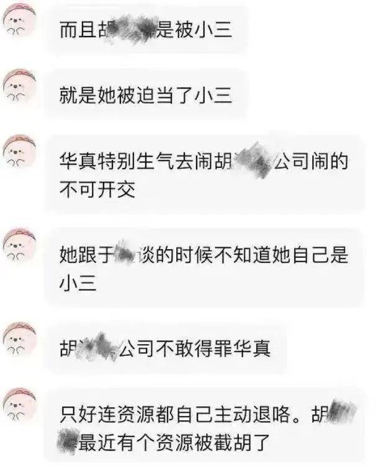Select the '公司不敢得罪华真' message bubble

pos(167,348)
